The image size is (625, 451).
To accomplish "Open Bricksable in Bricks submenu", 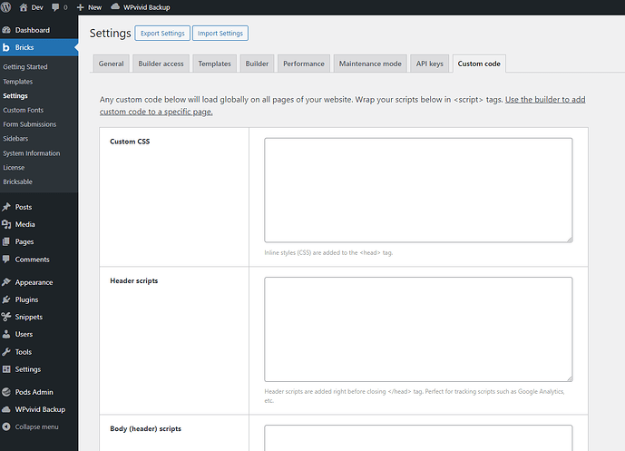I will point(18,181).
